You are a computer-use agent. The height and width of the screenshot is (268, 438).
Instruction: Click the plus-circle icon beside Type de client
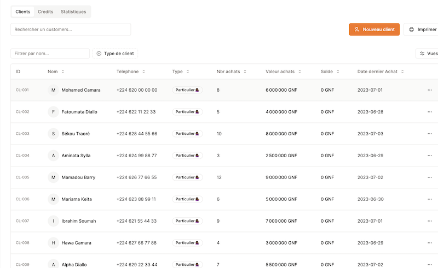click(x=99, y=53)
